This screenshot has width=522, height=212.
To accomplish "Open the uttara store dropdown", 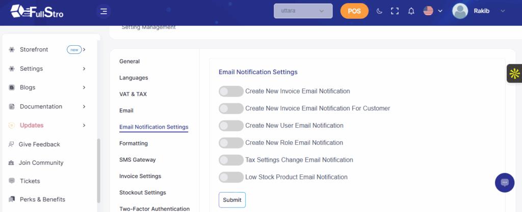I will click(x=303, y=11).
